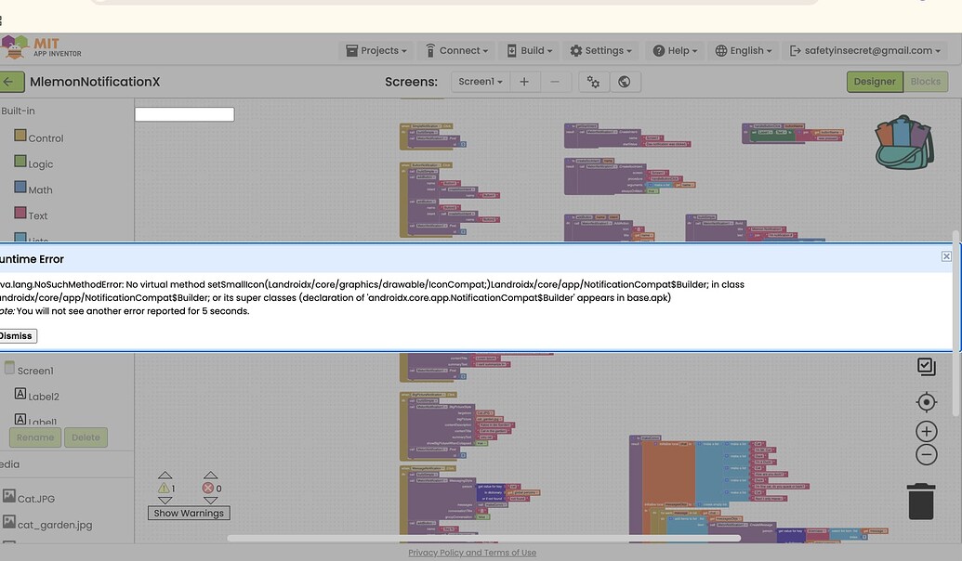Viewport: 962px width, 561px height.
Task: Expand the Build dropdown
Action: coord(530,51)
